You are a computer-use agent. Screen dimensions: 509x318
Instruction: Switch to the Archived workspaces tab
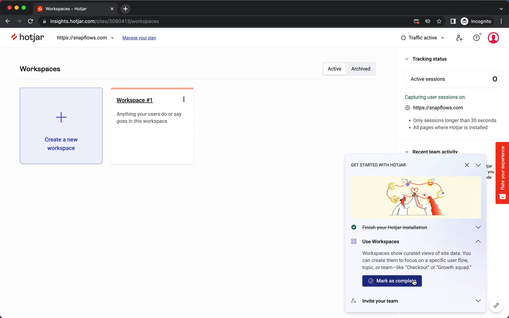pyautogui.click(x=361, y=69)
